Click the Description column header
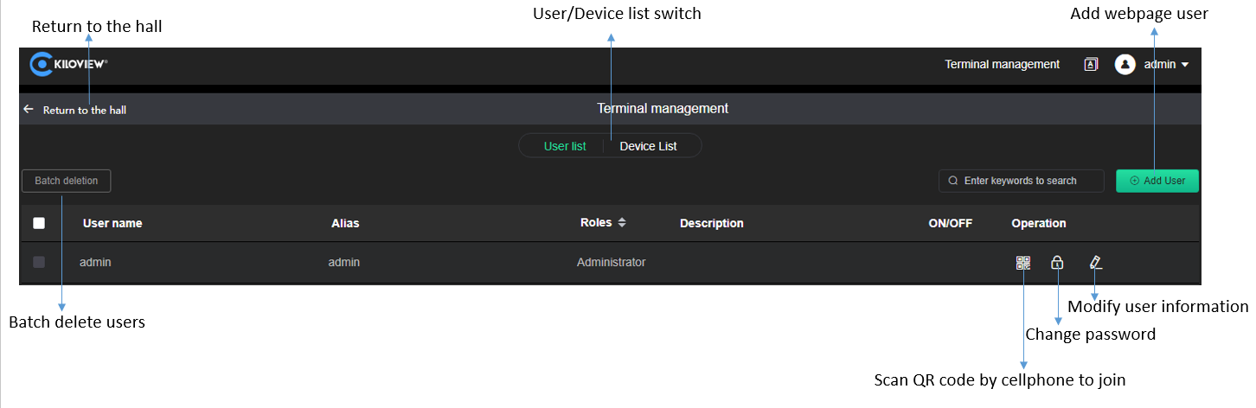The width and height of the screenshot is (1256, 408). [x=712, y=223]
